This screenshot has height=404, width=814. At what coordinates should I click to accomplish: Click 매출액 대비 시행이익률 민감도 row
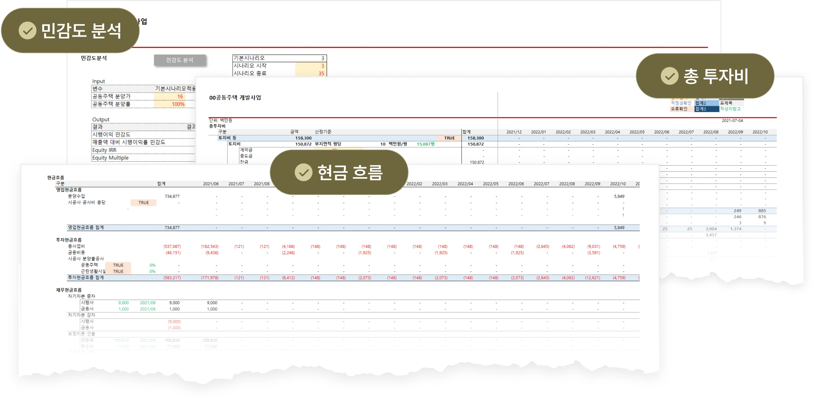click(143, 142)
